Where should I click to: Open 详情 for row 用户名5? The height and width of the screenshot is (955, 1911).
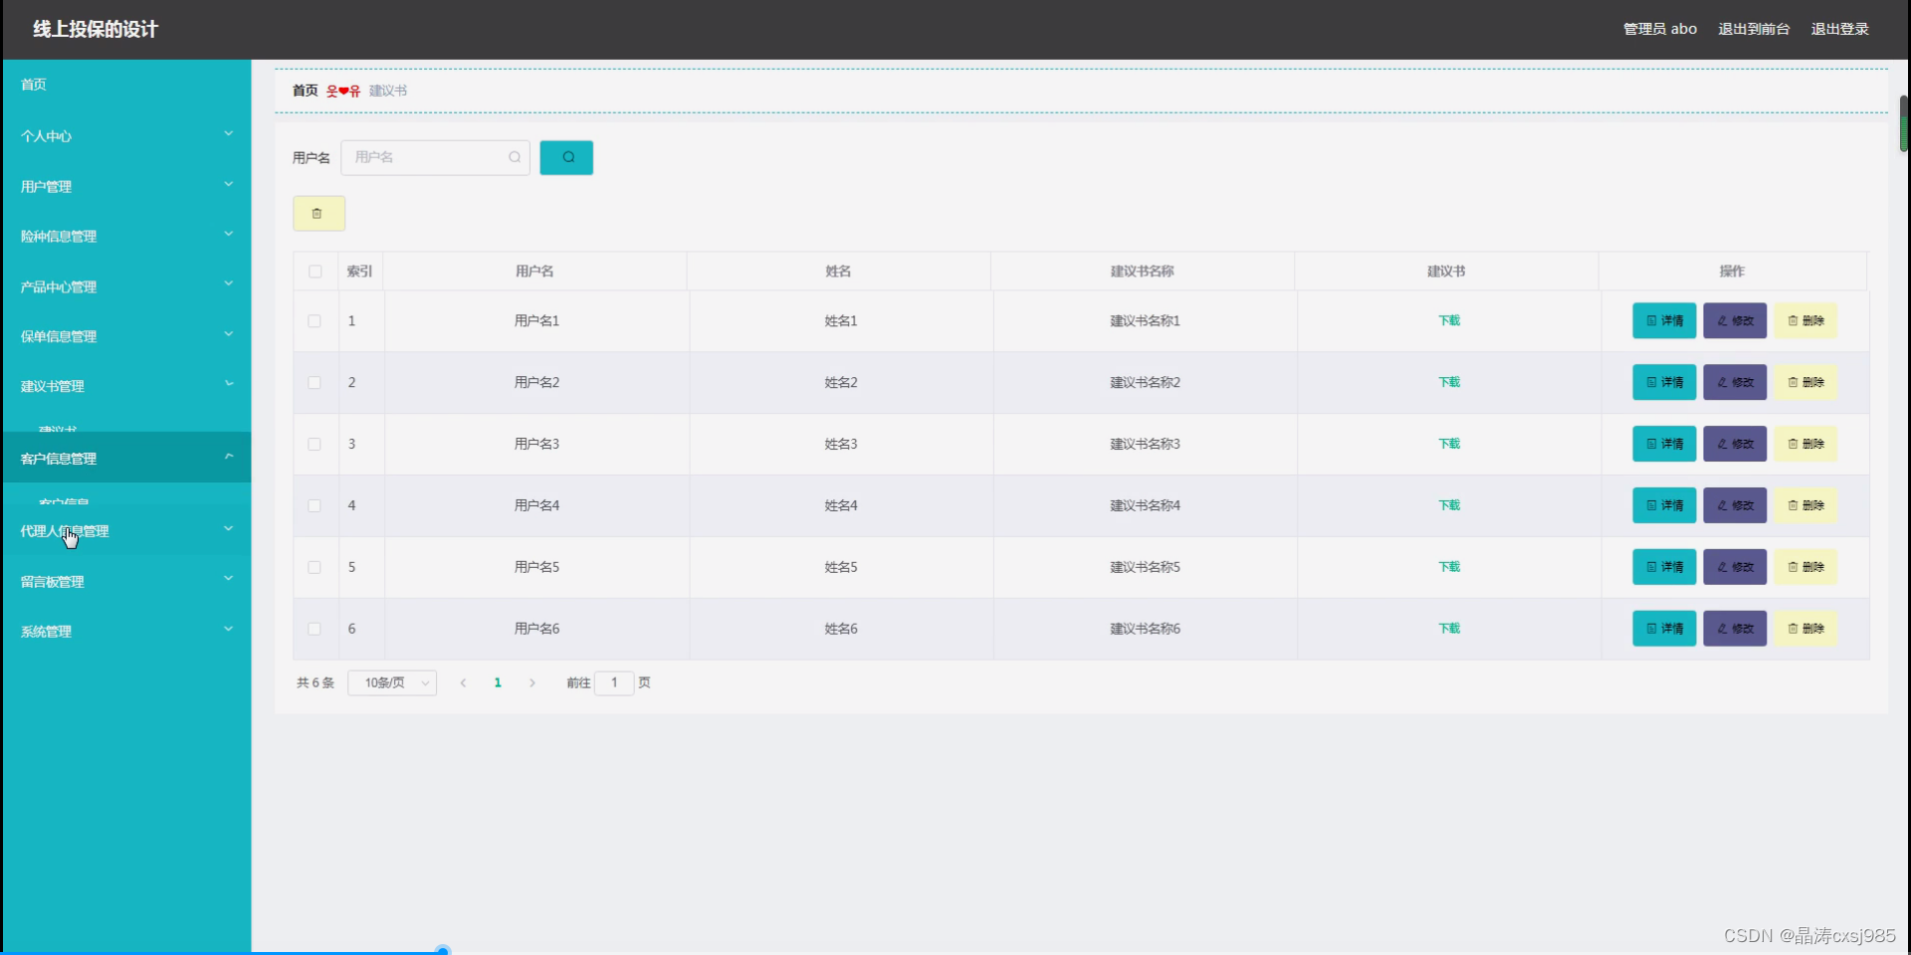[1664, 567]
